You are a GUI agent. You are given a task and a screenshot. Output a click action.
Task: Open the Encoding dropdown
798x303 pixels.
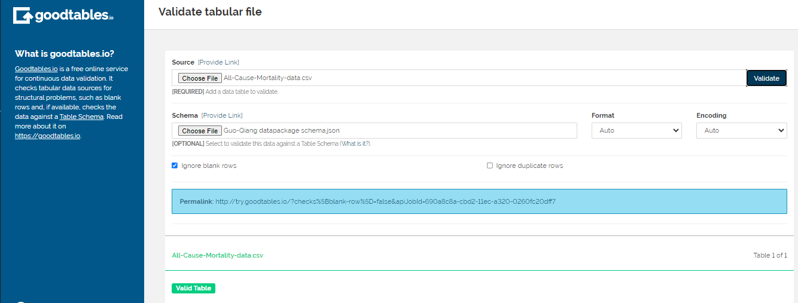pos(742,130)
